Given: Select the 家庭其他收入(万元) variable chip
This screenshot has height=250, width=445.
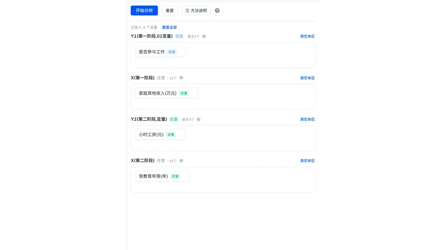Looking at the screenshot, I should pos(166,93).
